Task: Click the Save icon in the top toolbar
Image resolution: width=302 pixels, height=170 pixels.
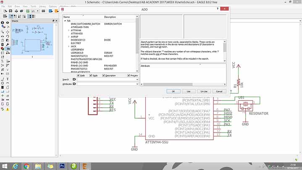Action: [x=11, y=11]
